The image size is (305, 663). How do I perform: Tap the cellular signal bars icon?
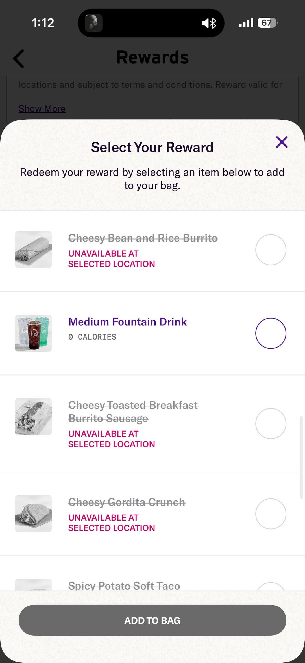coord(246,23)
